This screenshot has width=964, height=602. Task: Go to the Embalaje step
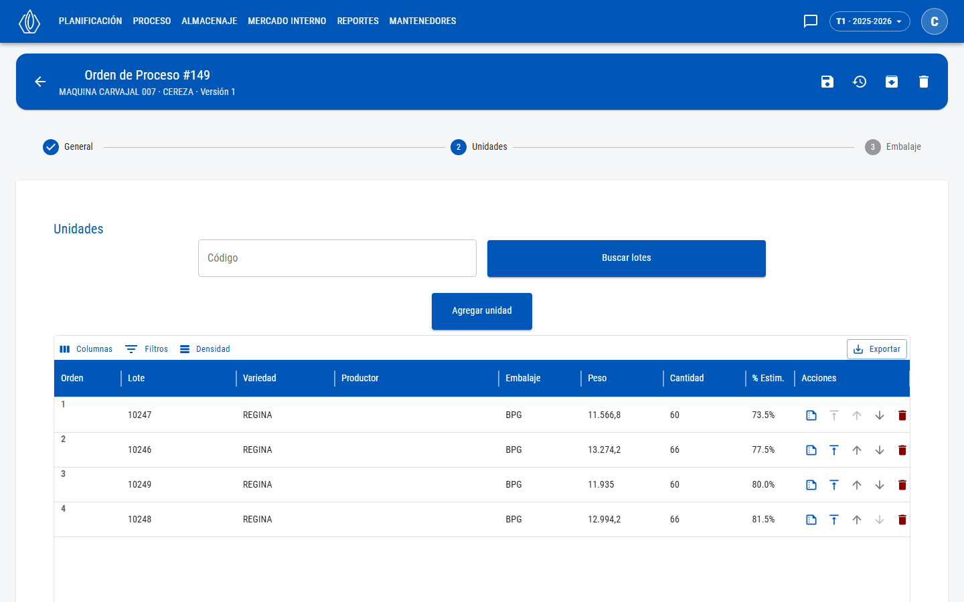[x=893, y=147]
